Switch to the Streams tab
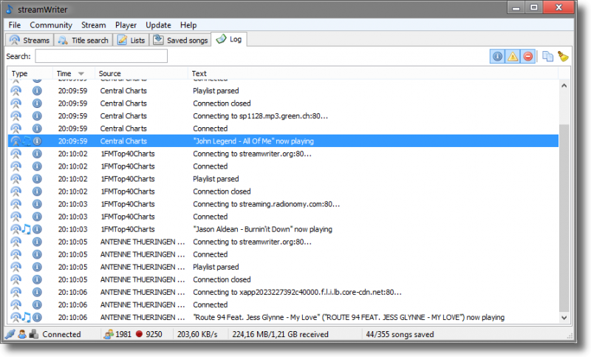This screenshot has width=591, height=357. (30, 40)
